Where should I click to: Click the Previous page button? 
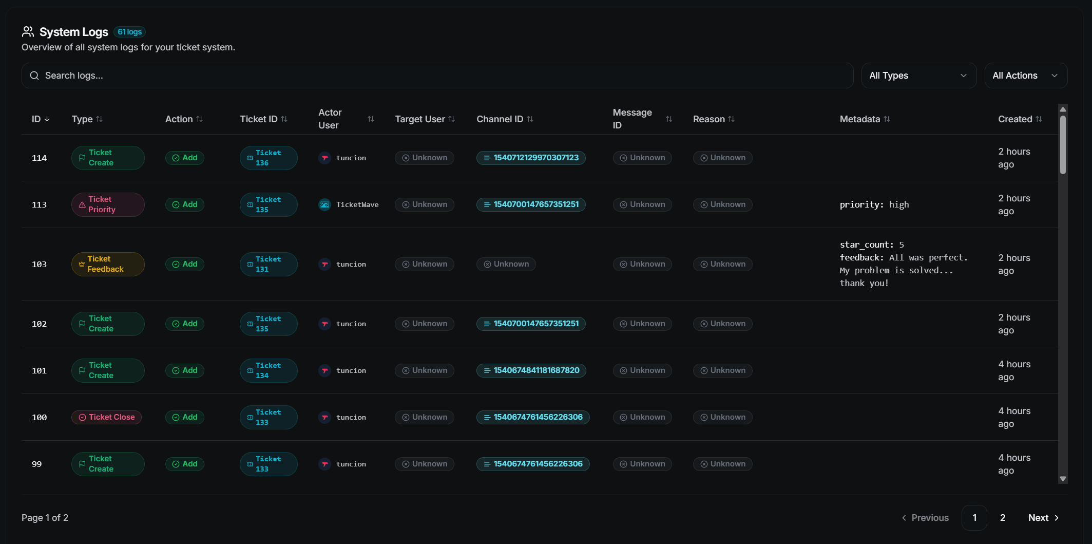pos(925,518)
